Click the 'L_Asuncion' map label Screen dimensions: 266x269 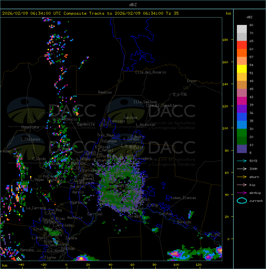point(145,125)
